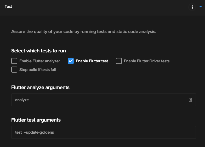
Task: Click the 'Flutter analyze arguments' heading
Action: pos(40,88)
